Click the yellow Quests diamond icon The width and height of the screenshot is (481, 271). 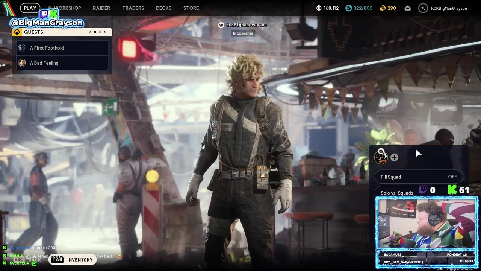click(x=17, y=32)
